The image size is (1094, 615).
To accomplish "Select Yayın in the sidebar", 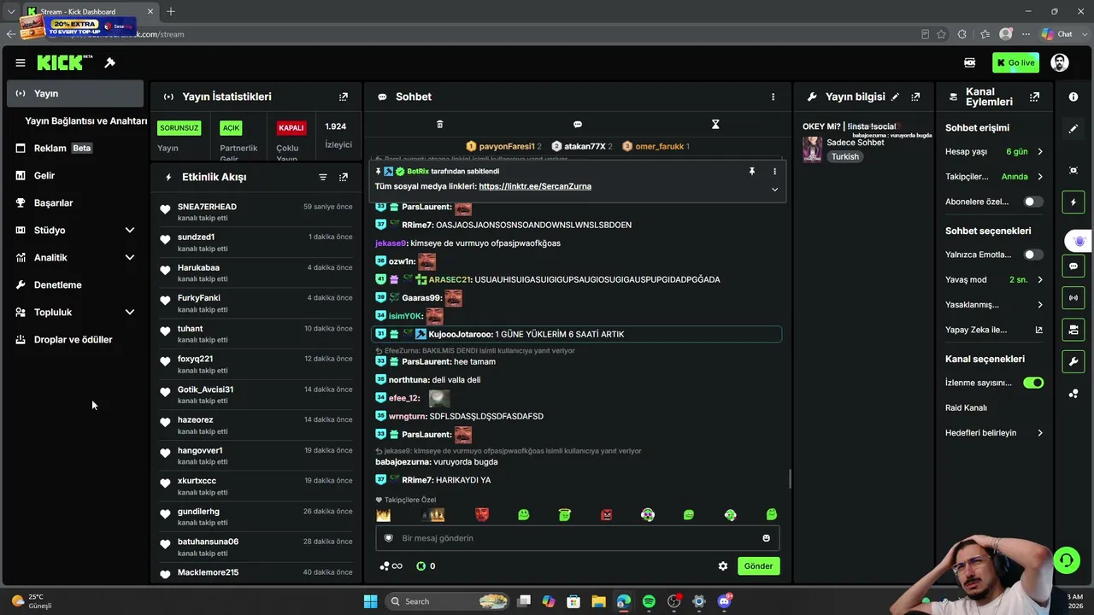I will point(75,93).
